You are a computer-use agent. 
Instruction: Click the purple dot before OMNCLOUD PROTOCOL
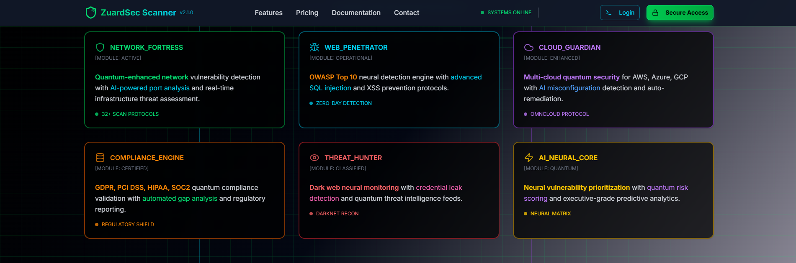(526, 114)
